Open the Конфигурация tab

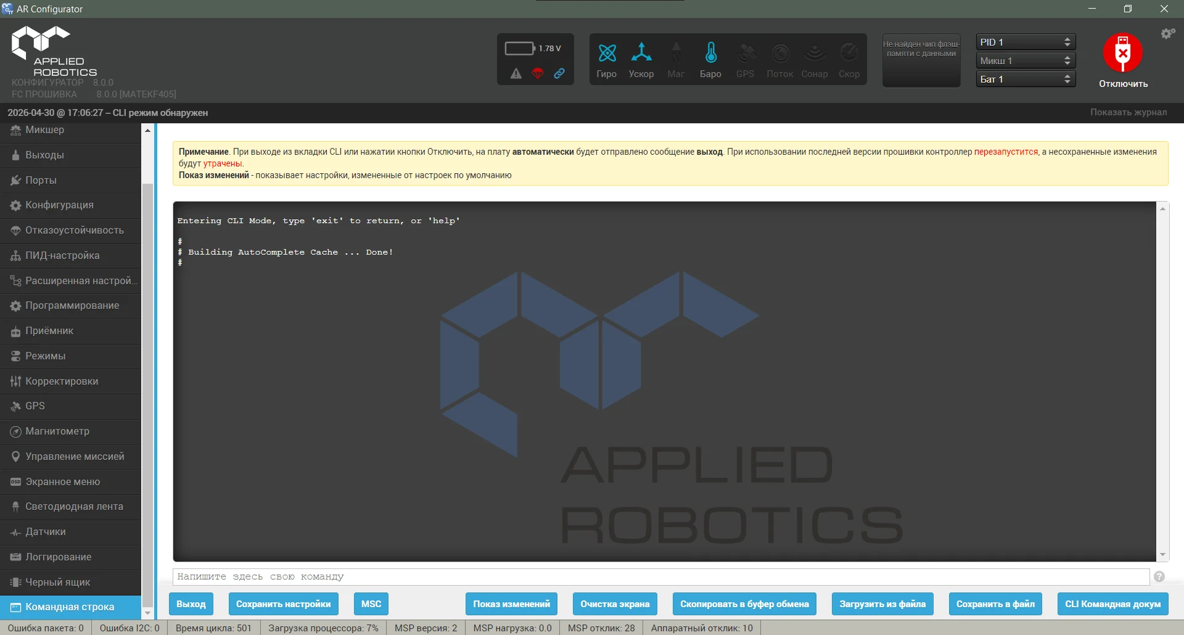tap(70, 205)
